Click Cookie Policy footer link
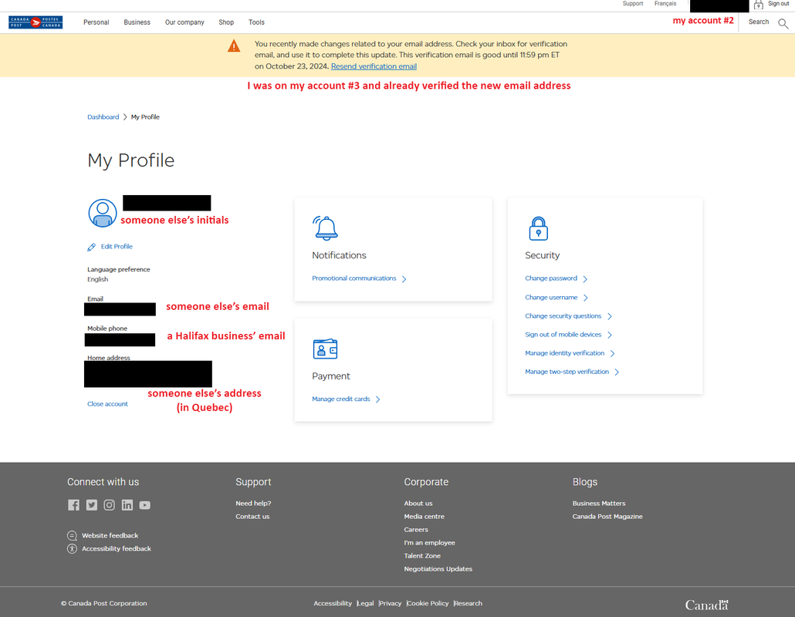This screenshot has width=795, height=617. coord(428,603)
